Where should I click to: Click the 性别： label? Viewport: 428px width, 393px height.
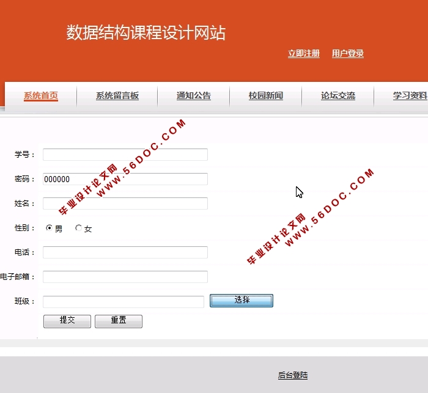(x=25, y=227)
